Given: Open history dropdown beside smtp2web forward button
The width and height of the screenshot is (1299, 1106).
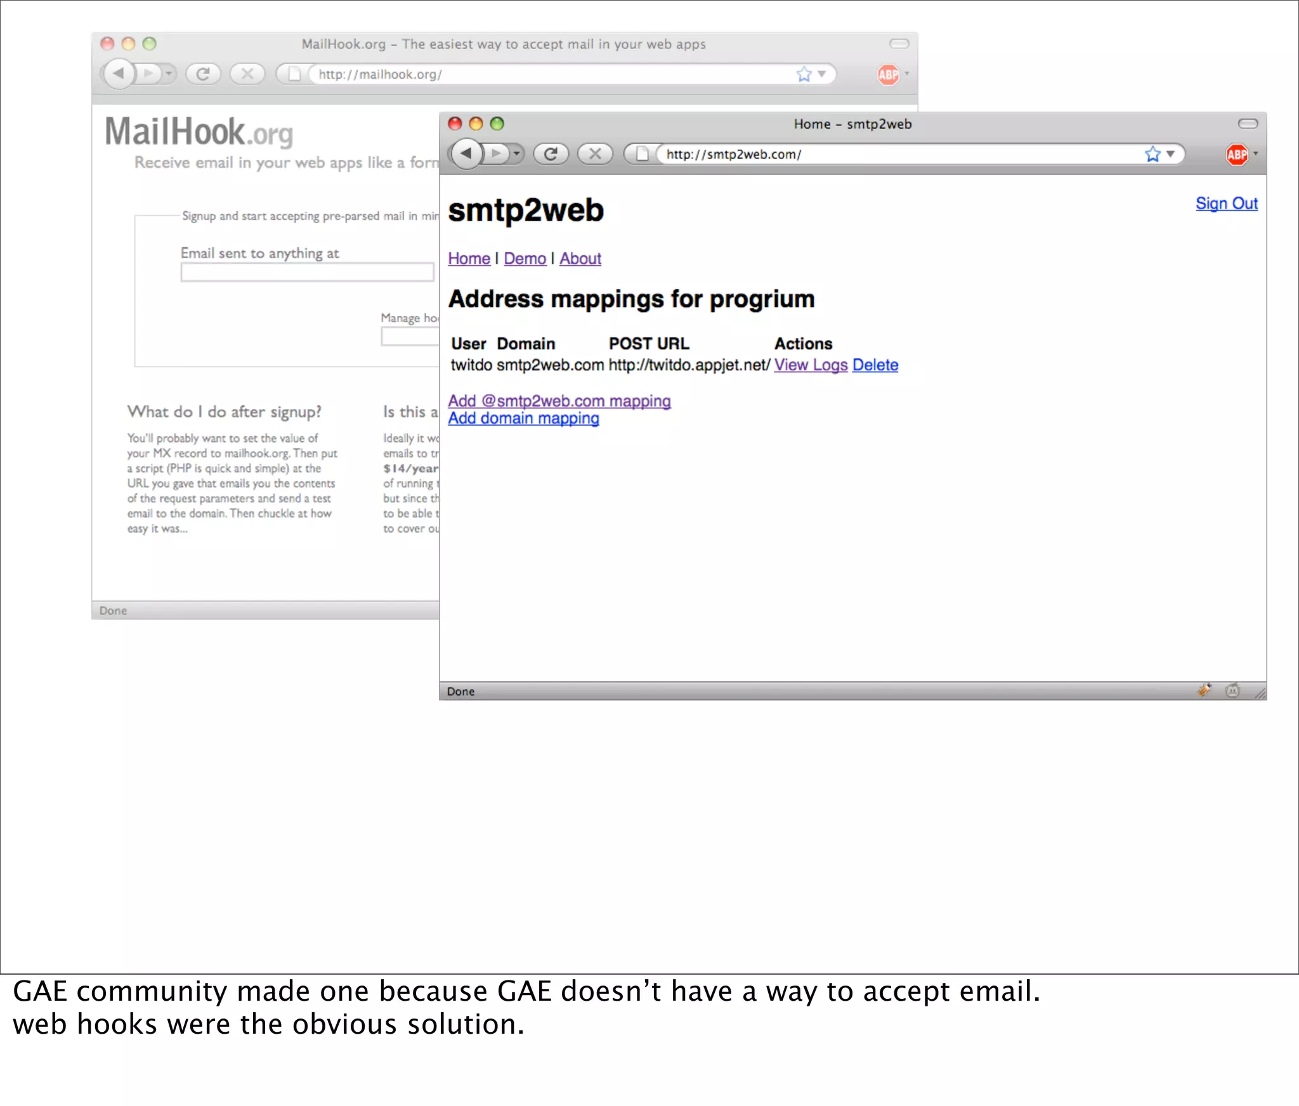Looking at the screenshot, I should tap(517, 153).
